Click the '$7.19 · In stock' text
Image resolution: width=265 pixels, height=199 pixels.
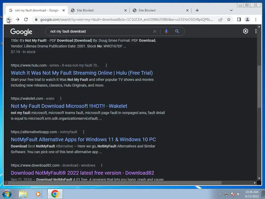coord(23,52)
